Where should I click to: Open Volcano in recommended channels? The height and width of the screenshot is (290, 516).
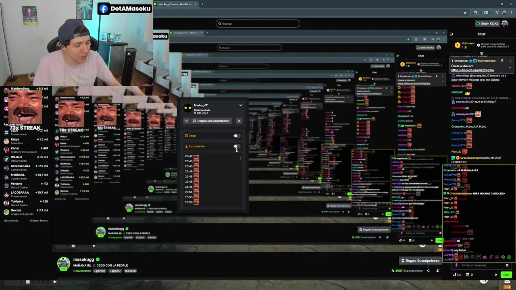[26, 185]
